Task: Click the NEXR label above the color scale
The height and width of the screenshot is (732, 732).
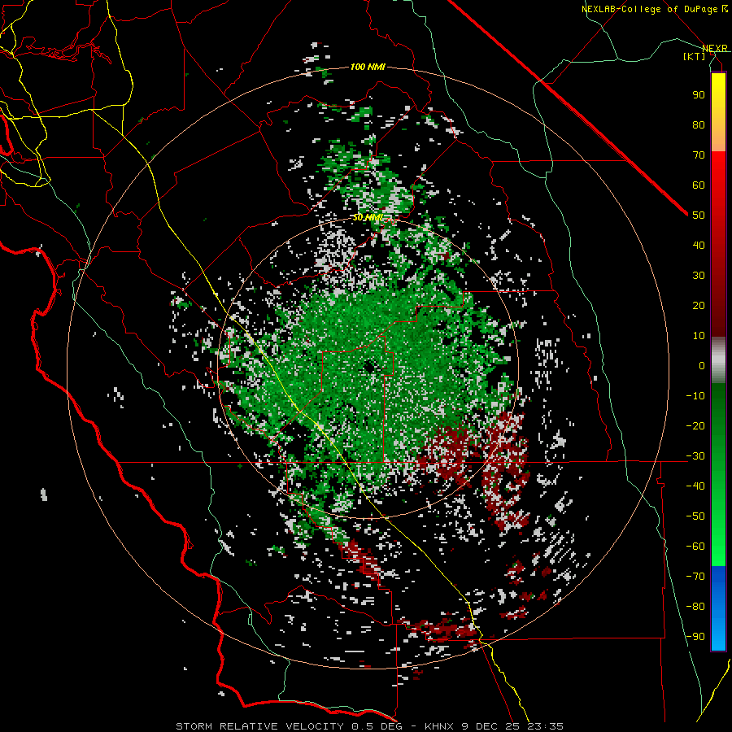Action: click(714, 48)
